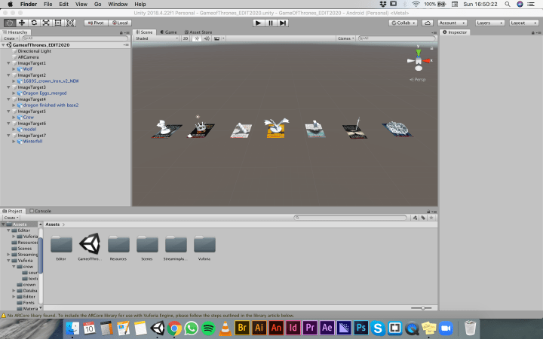Open the Layers dropdown
The height and width of the screenshot is (339, 543).
click(489, 23)
